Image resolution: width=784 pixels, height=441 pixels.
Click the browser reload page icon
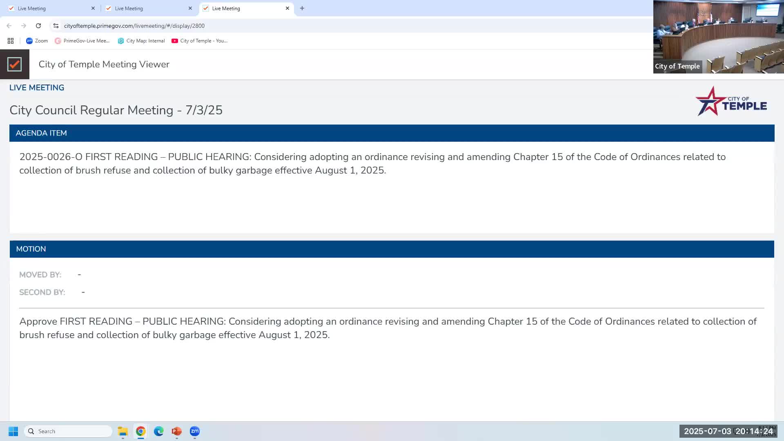coord(38,26)
